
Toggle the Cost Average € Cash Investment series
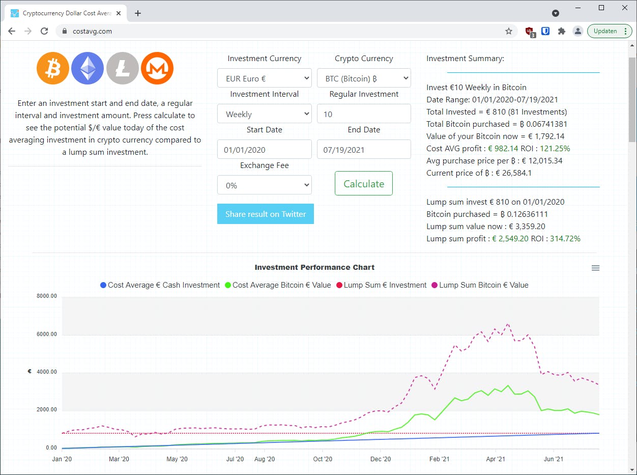160,285
